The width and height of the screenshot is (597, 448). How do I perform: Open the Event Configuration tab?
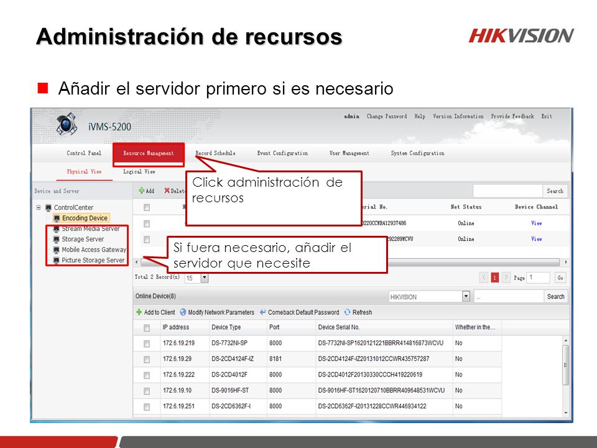coord(282,153)
